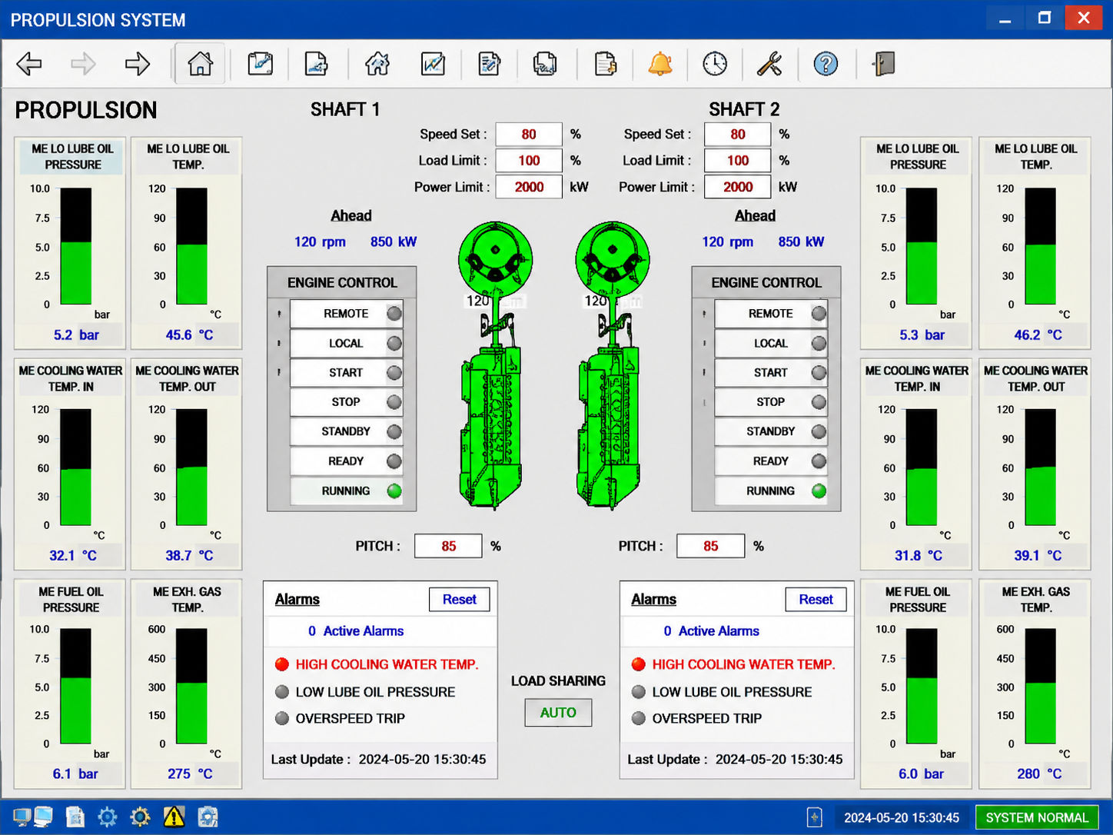Click the SYSTEM NORMAL status indicator

click(x=1037, y=817)
